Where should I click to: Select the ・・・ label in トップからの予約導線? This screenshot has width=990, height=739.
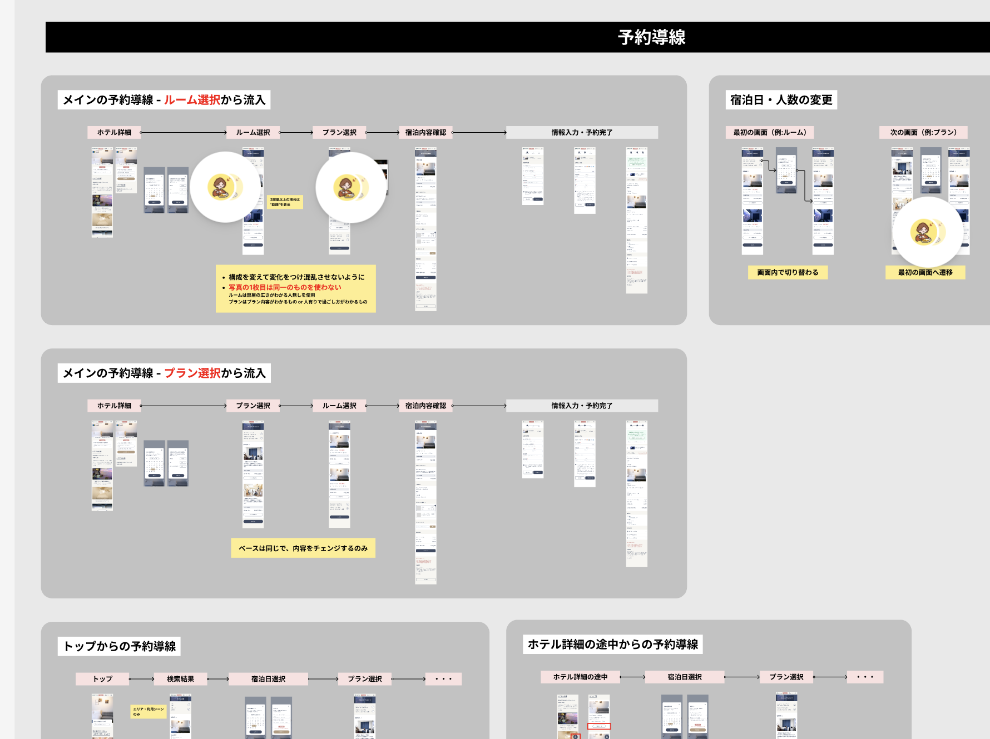443,679
